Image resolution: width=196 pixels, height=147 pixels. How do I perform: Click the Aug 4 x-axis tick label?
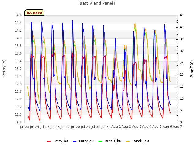(x=147, y=126)
